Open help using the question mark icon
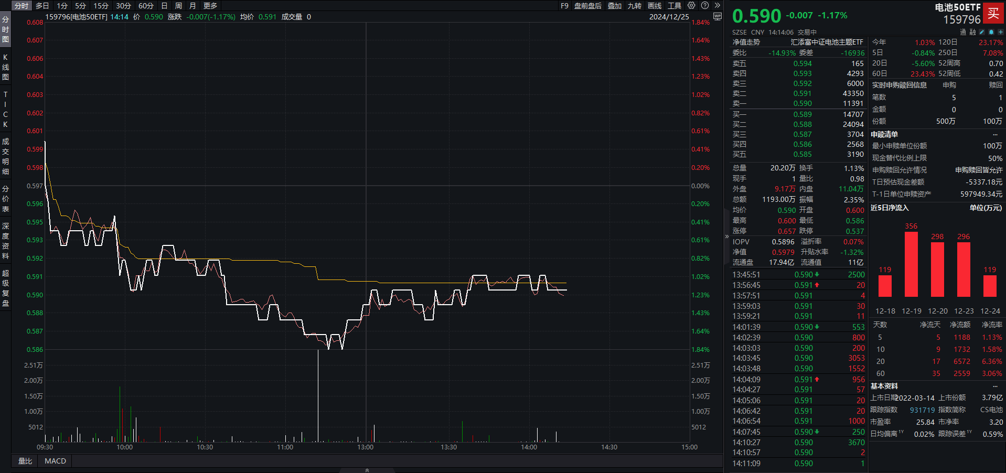 coord(704,6)
